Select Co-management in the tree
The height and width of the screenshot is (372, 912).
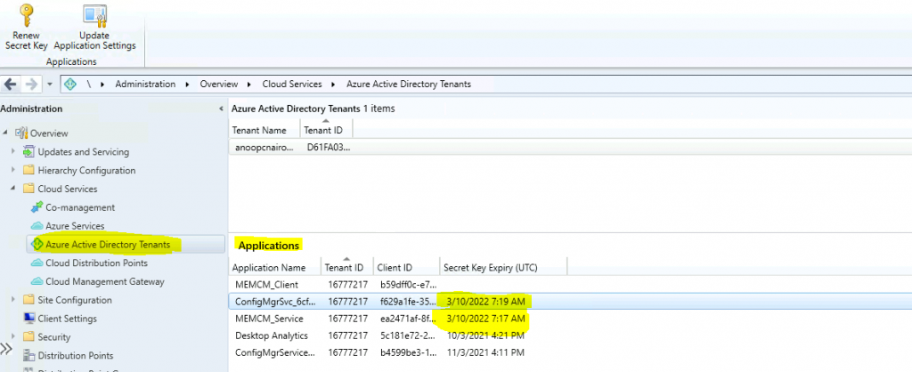[x=80, y=207]
